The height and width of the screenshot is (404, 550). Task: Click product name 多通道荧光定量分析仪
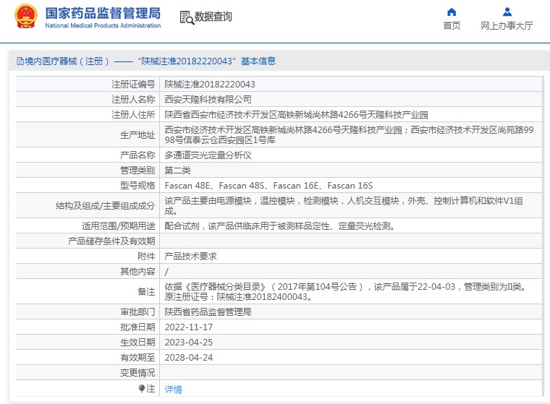tap(208, 155)
